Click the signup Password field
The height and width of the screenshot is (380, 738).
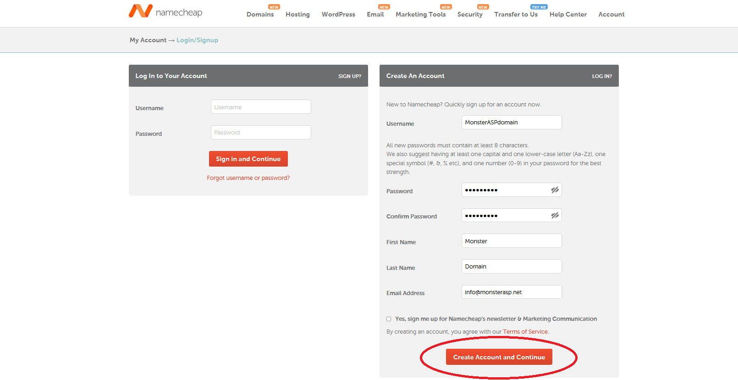512,190
